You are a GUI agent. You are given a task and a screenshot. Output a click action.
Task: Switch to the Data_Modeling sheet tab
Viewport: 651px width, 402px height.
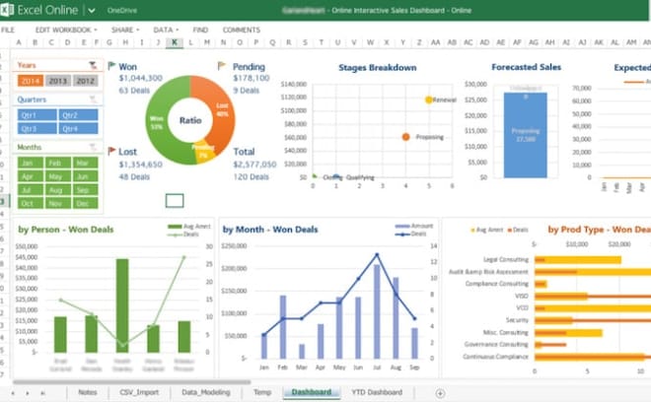[206, 392]
